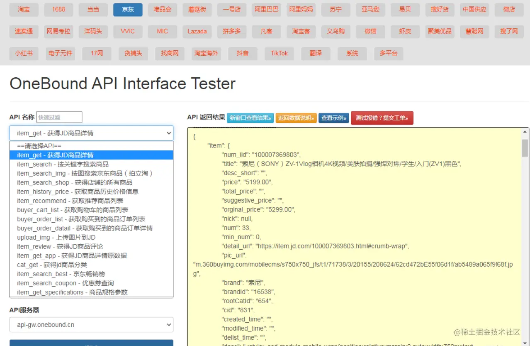Screen dimensions: 530x346
Task: Choose item_search_shop 获得店铺的所有商品 option
Action: [x=91, y=182]
